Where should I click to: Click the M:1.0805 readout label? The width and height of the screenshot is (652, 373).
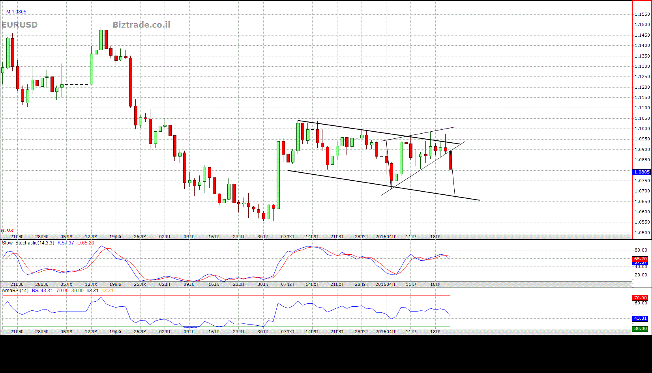(x=16, y=12)
